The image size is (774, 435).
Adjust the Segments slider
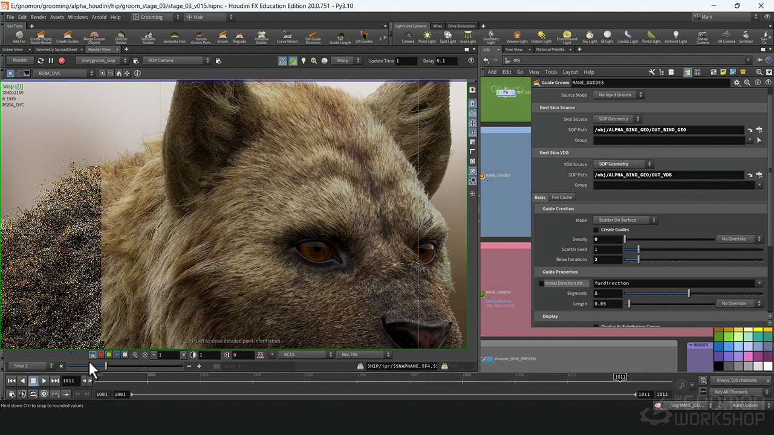(689, 294)
